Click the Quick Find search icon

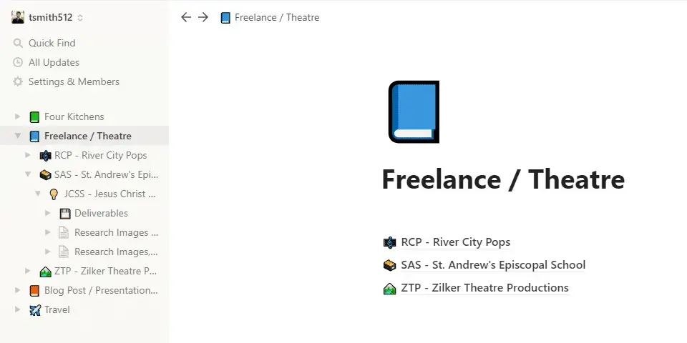[x=18, y=43]
